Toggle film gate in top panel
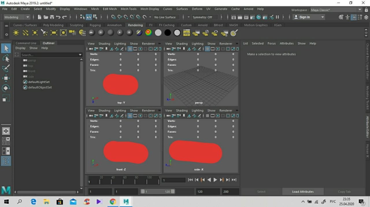Image resolution: width=370 pixels, height=207 pixels. pos(135,49)
